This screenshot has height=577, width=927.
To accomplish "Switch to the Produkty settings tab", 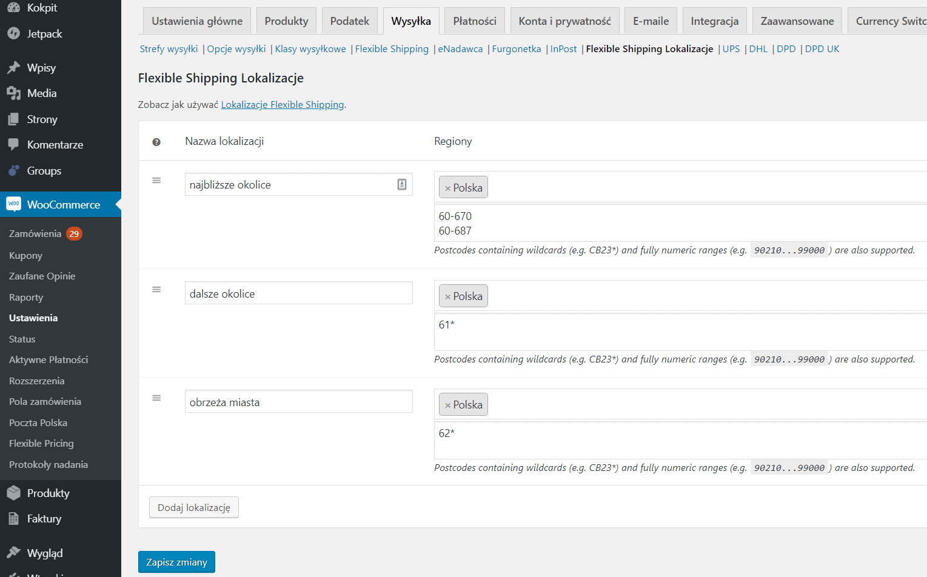I will (x=286, y=21).
